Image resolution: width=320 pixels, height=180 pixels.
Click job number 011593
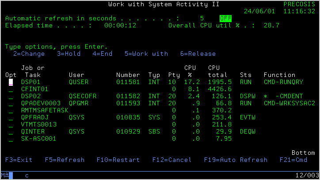(128, 103)
